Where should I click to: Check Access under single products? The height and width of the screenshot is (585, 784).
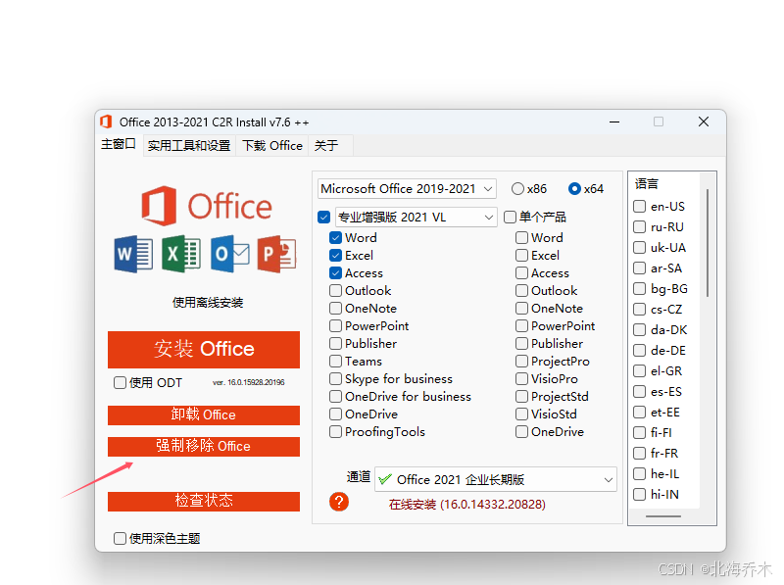point(521,273)
